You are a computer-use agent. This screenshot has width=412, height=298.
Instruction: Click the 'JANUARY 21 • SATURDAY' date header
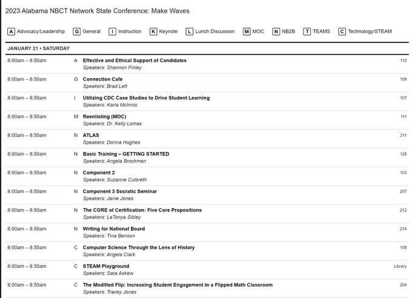pyautogui.click(x=38, y=48)
